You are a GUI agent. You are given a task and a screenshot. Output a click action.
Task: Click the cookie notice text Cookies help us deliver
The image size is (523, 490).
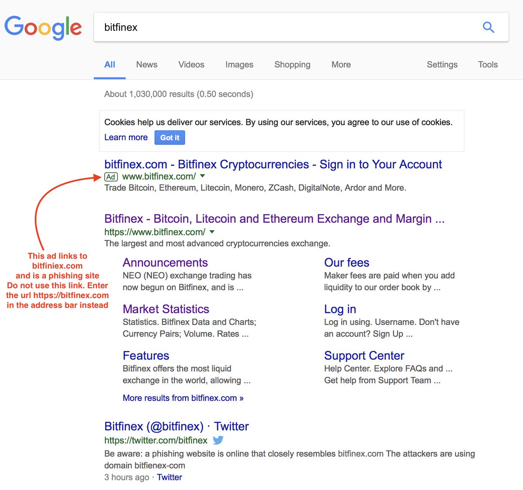tap(278, 122)
